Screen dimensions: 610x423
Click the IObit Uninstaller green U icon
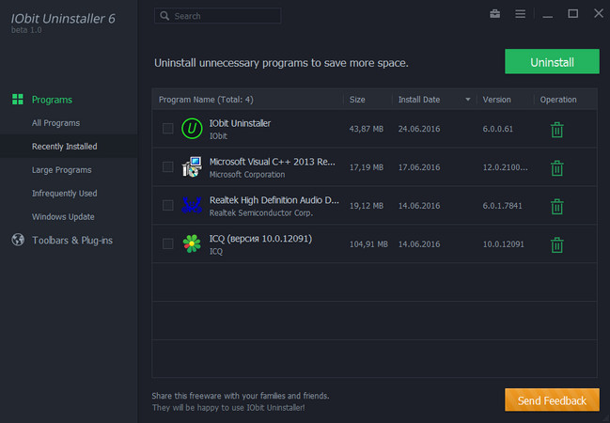[x=192, y=129]
